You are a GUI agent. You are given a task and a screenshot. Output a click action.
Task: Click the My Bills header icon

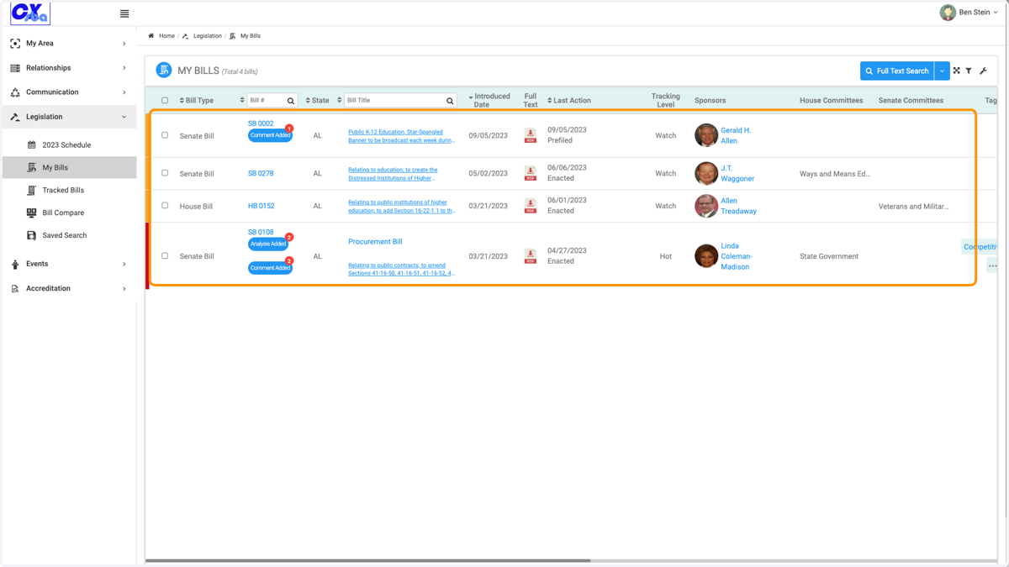tap(164, 71)
